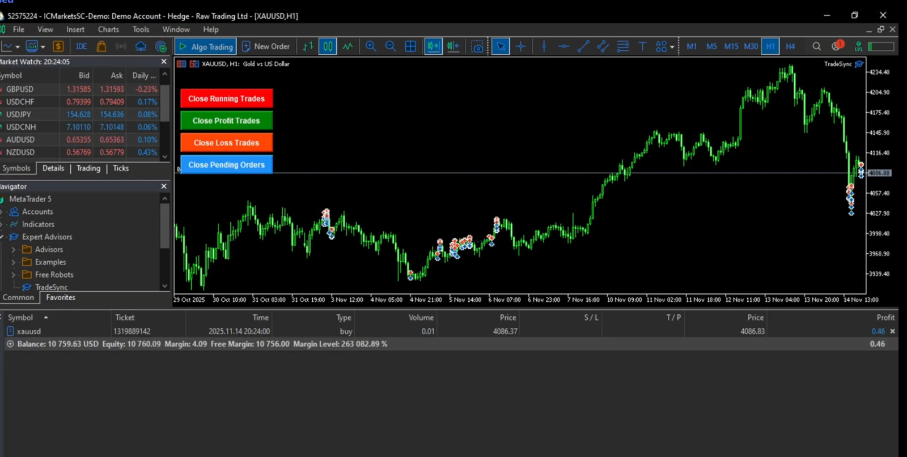Select the trendline drawing tool
Viewport: 907px width, 457px height.
tap(583, 46)
